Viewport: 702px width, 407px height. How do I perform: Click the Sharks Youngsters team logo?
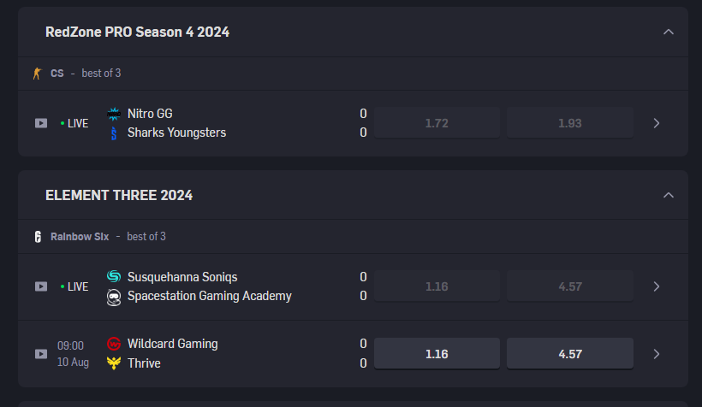[114, 133]
